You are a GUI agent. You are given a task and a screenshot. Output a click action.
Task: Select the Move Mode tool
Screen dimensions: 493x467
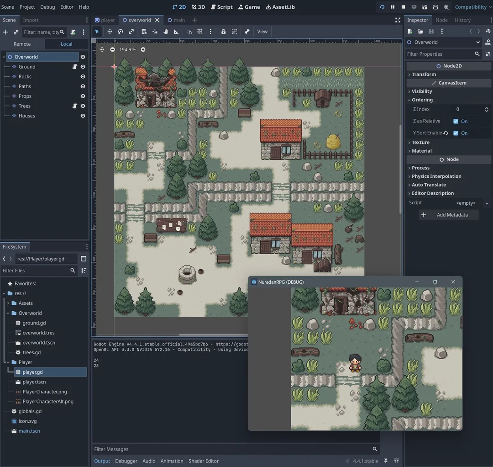point(110,32)
